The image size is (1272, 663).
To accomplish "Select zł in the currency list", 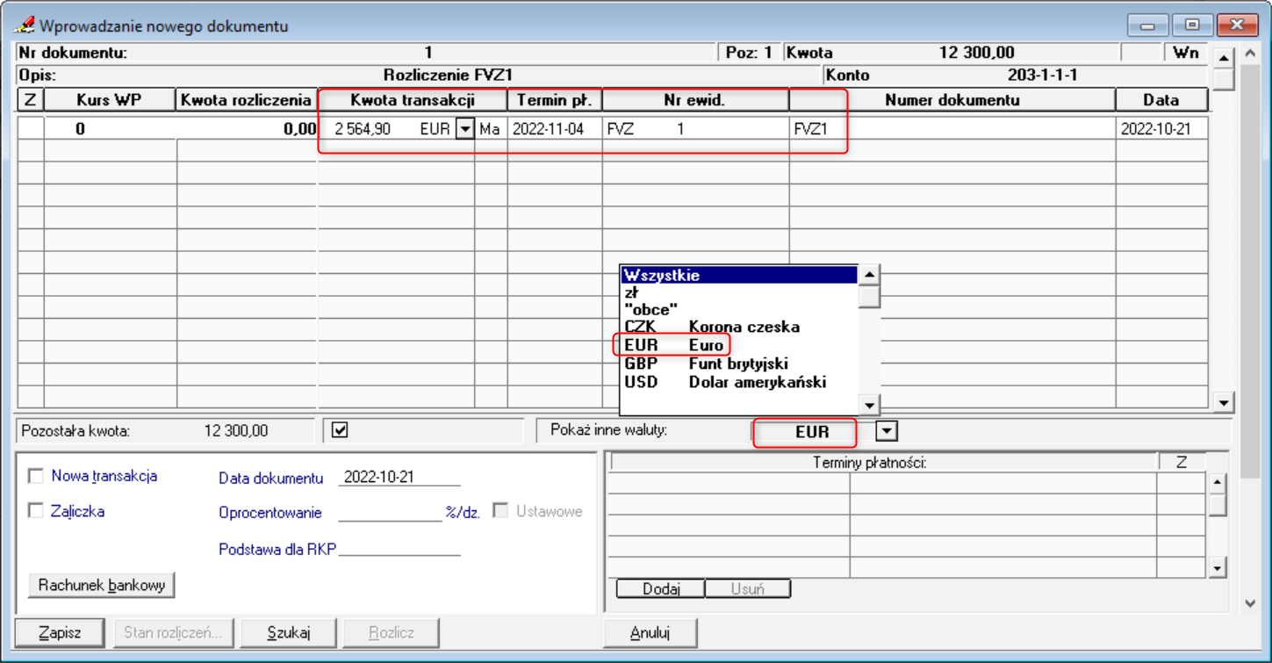I will [x=739, y=292].
